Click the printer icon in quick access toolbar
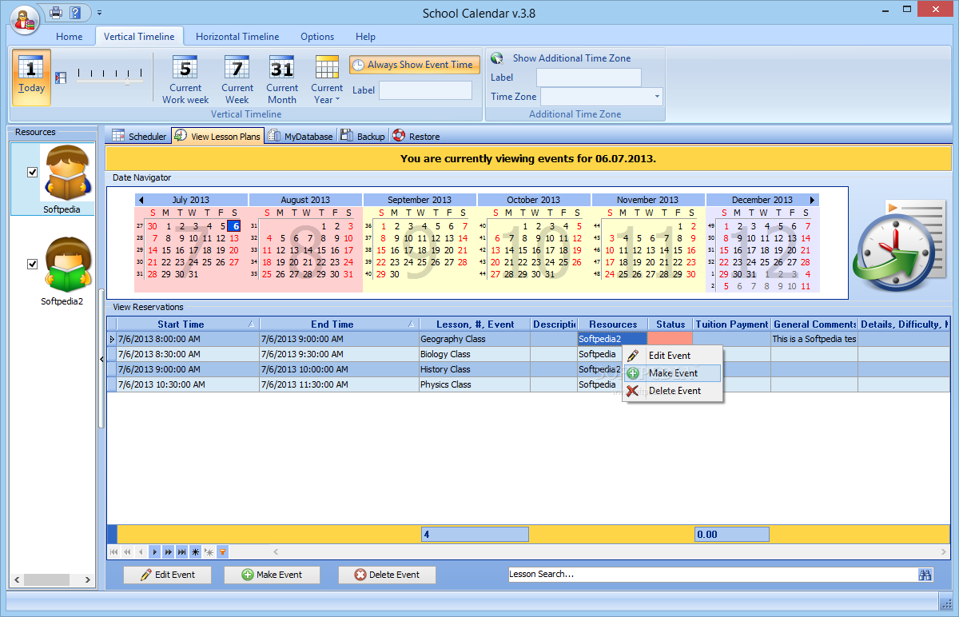959x617 pixels. (x=55, y=12)
